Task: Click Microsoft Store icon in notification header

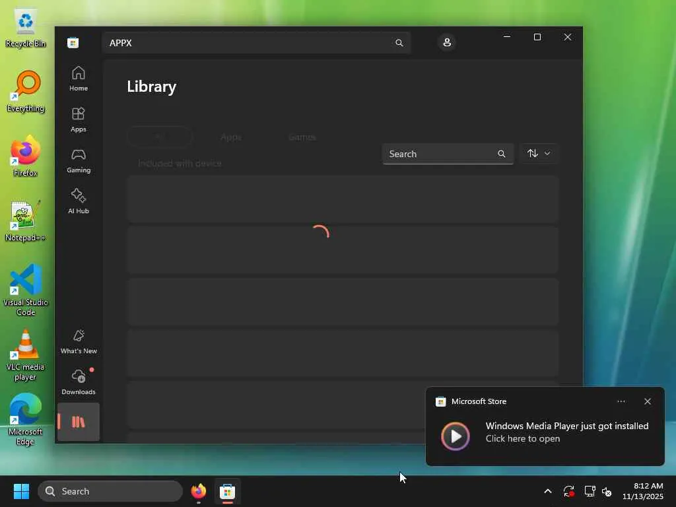Action: point(440,401)
